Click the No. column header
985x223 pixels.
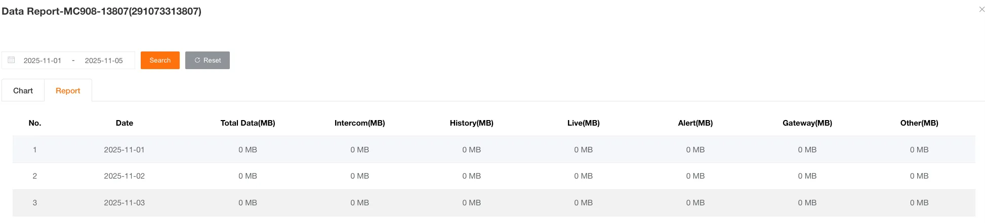[35, 123]
